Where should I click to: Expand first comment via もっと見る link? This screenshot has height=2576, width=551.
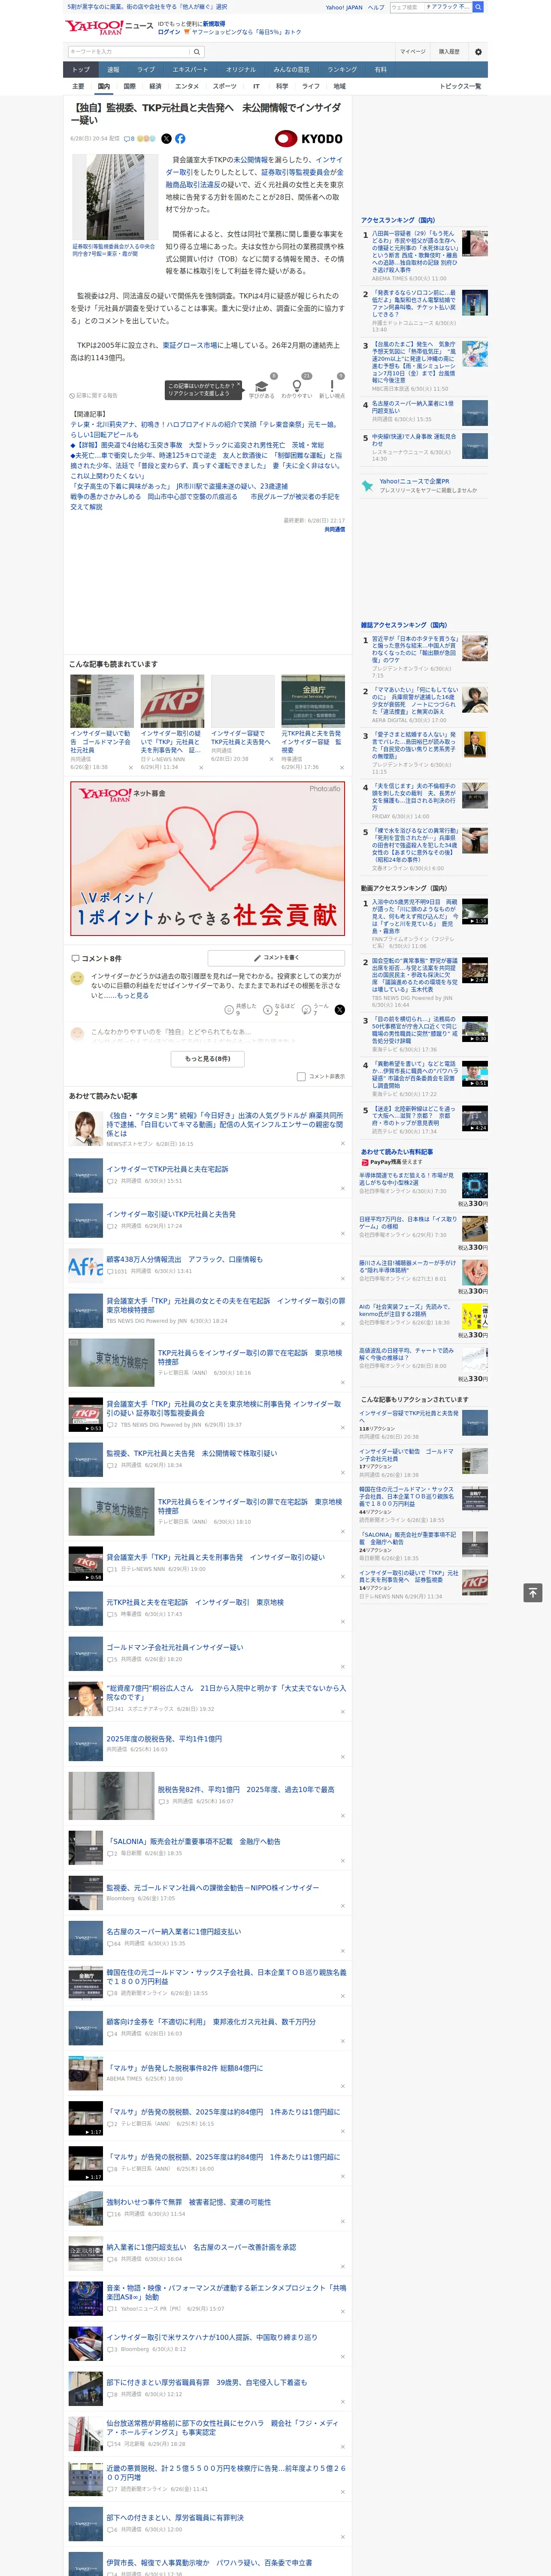[133, 996]
